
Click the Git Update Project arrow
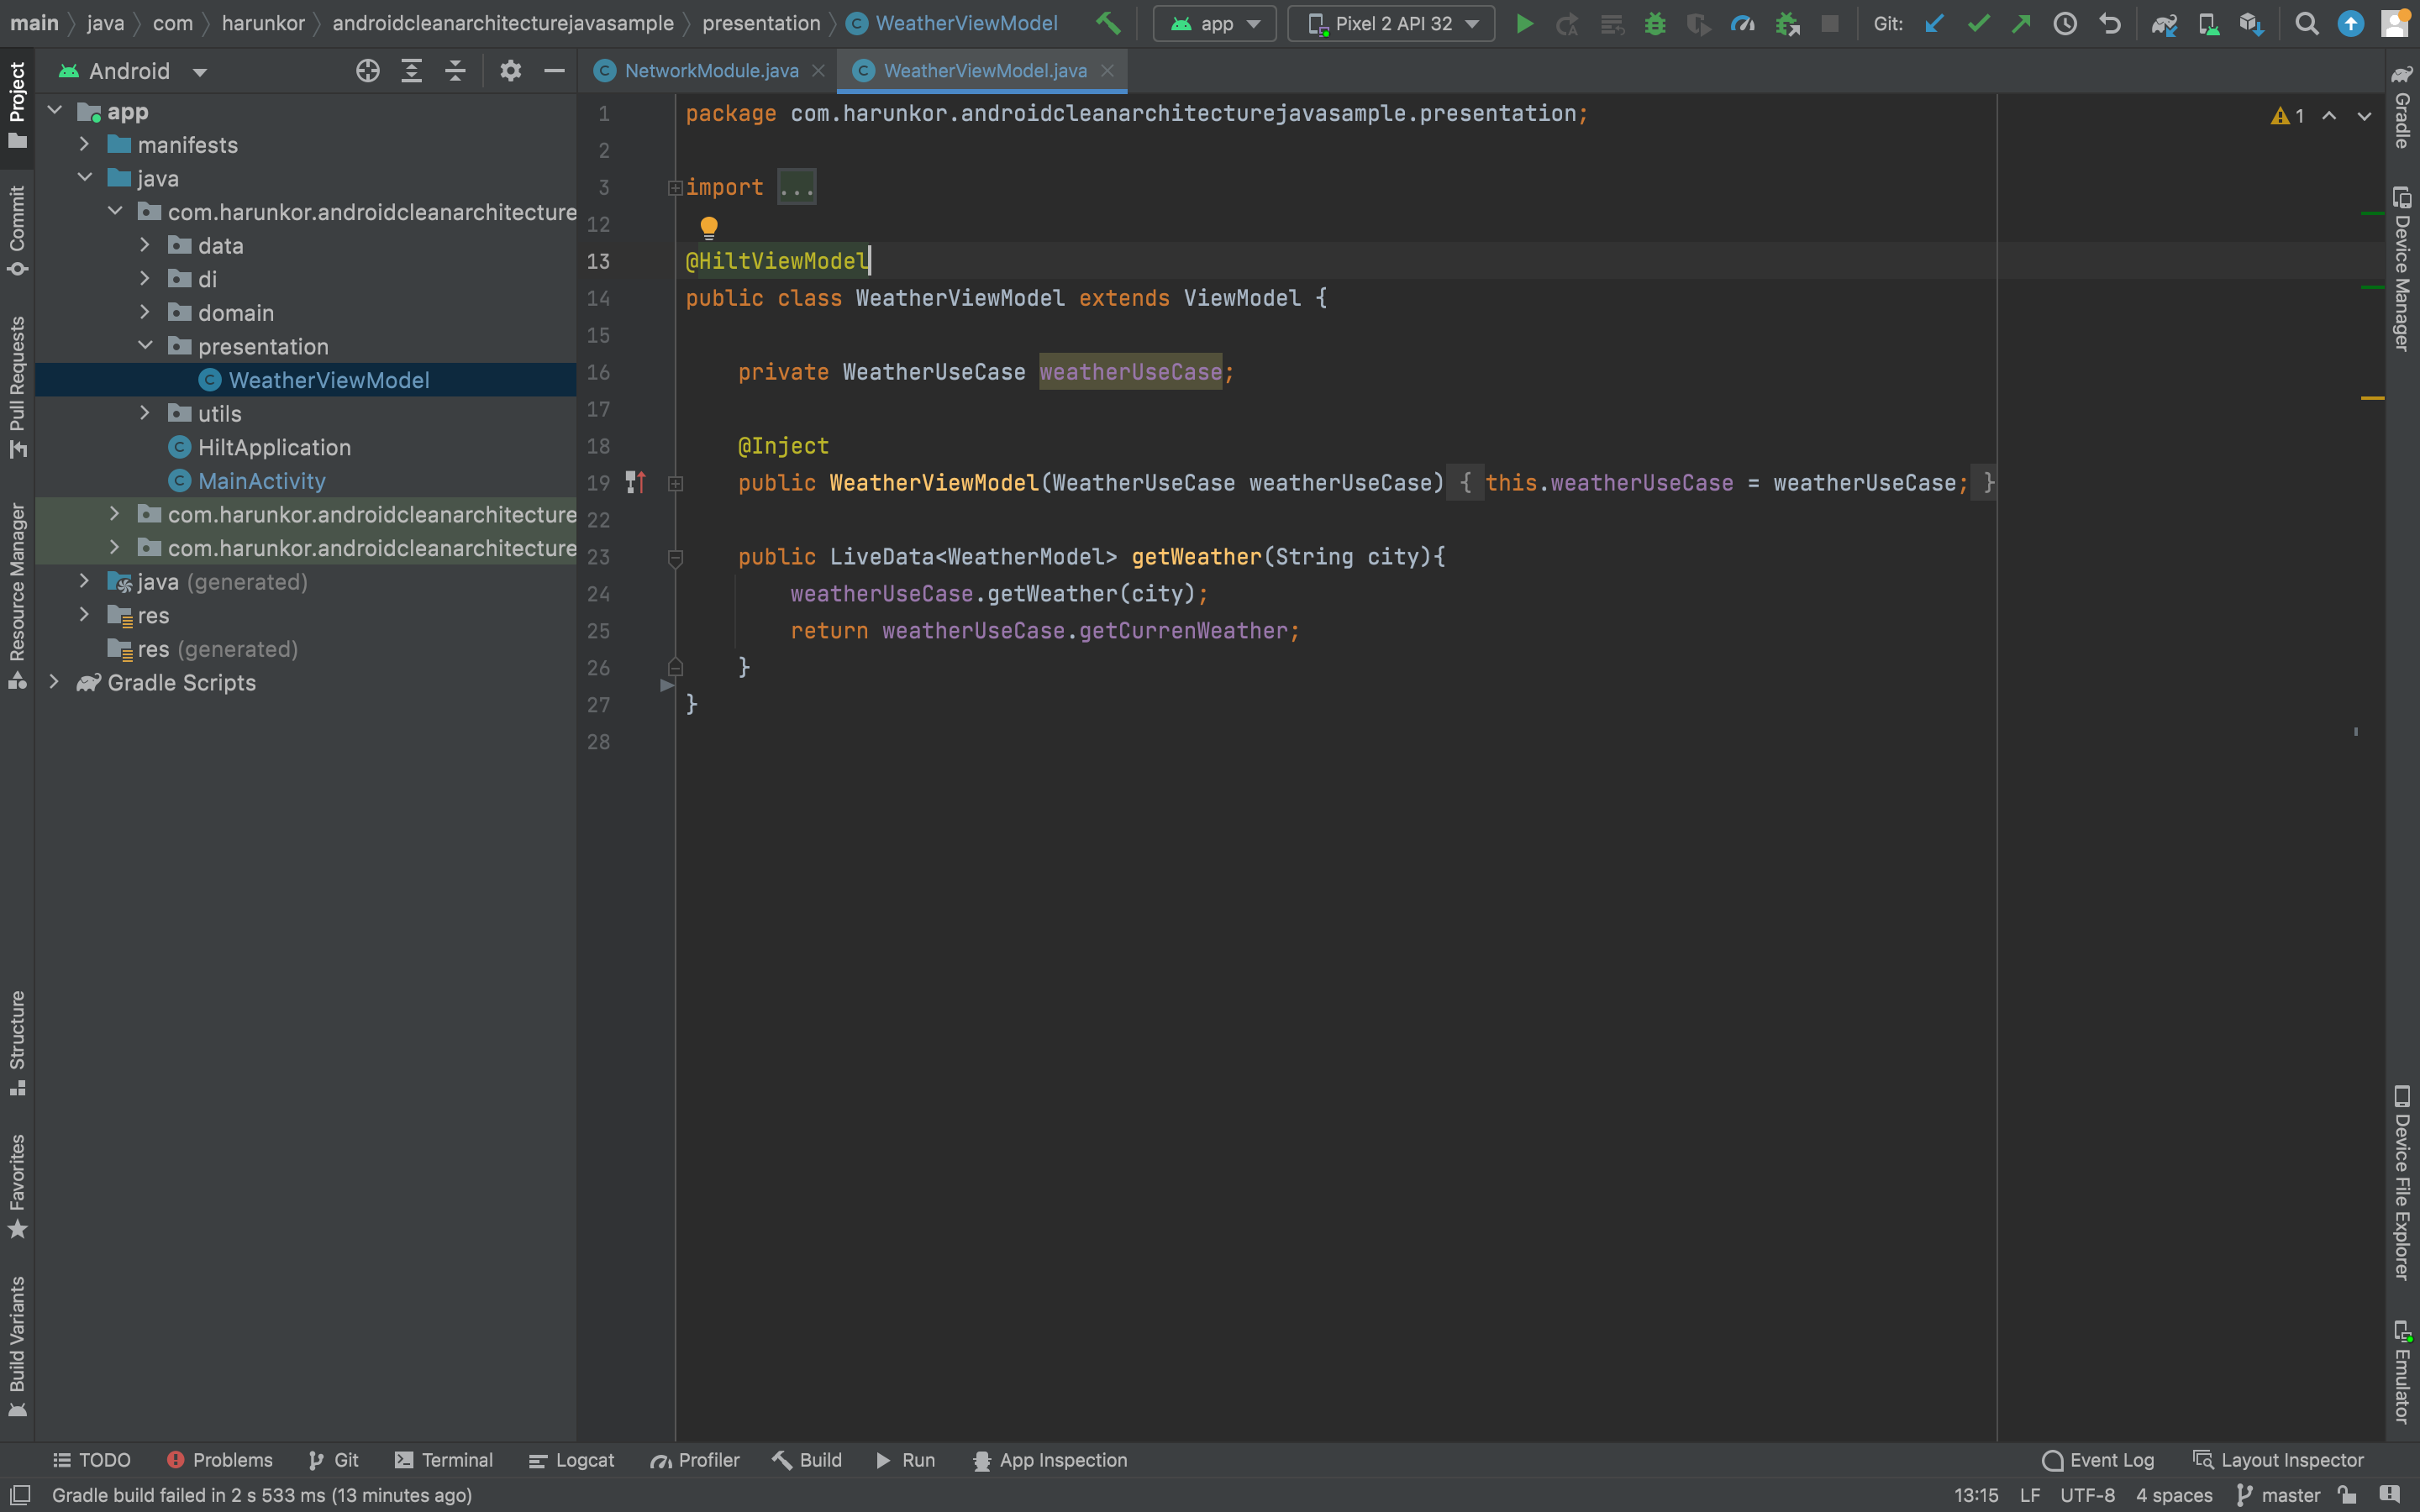[x=1934, y=24]
